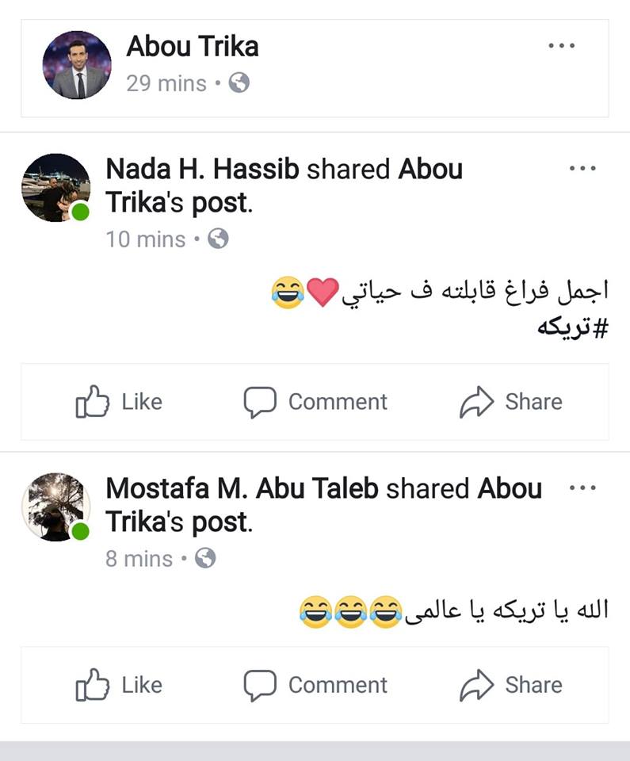This screenshot has height=761, width=630.
Task: Click the thumbs-up icon on Mostafa's post
Action: [x=92, y=685]
